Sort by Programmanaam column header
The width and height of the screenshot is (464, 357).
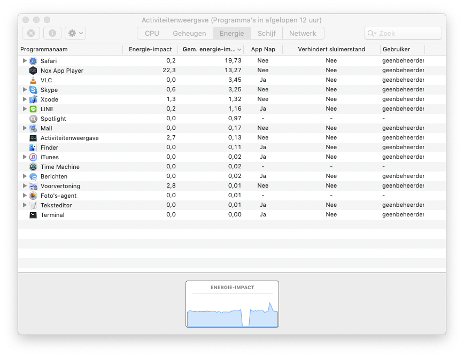71,49
